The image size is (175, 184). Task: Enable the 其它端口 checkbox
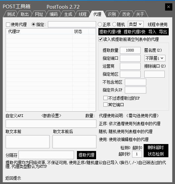pyautogui.click(x=105, y=104)
